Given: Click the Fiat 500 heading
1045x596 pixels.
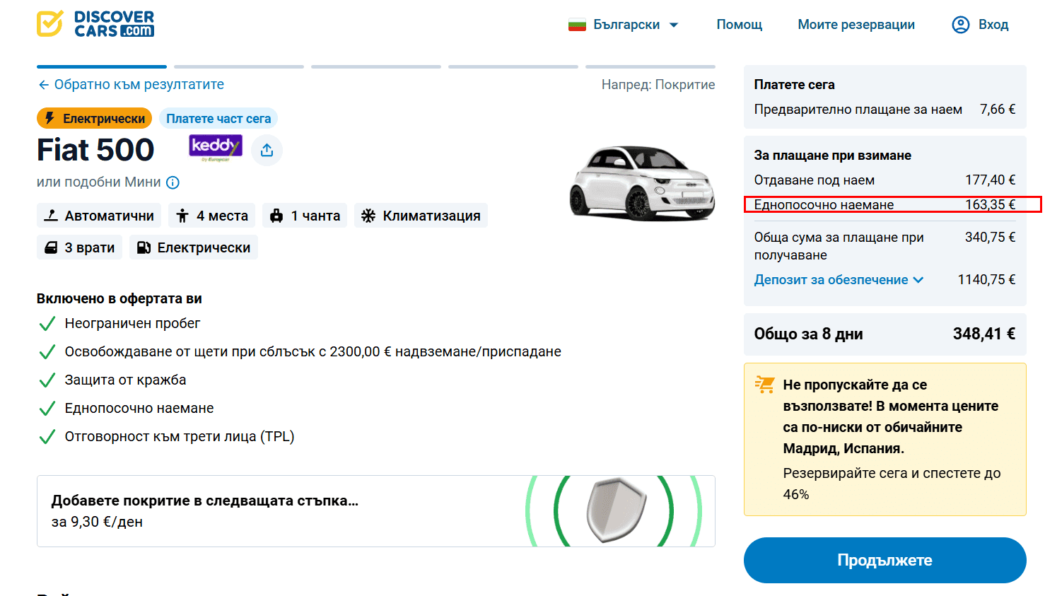Looking at the screenshot, I should tap(95, 150).
